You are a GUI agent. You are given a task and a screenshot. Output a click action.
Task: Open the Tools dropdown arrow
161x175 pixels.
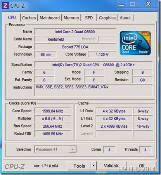pos(93,166)
